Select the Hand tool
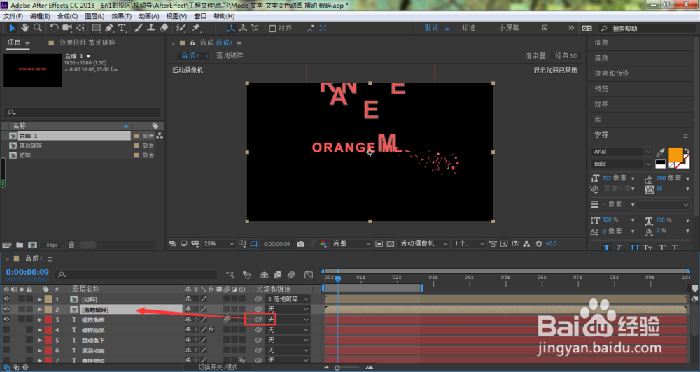The width and height of the screenshot is (700, 372). pos(24,28)
